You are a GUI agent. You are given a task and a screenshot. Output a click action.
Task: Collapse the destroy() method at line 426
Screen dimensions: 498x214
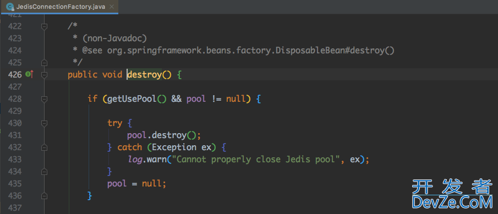(44, 75)
